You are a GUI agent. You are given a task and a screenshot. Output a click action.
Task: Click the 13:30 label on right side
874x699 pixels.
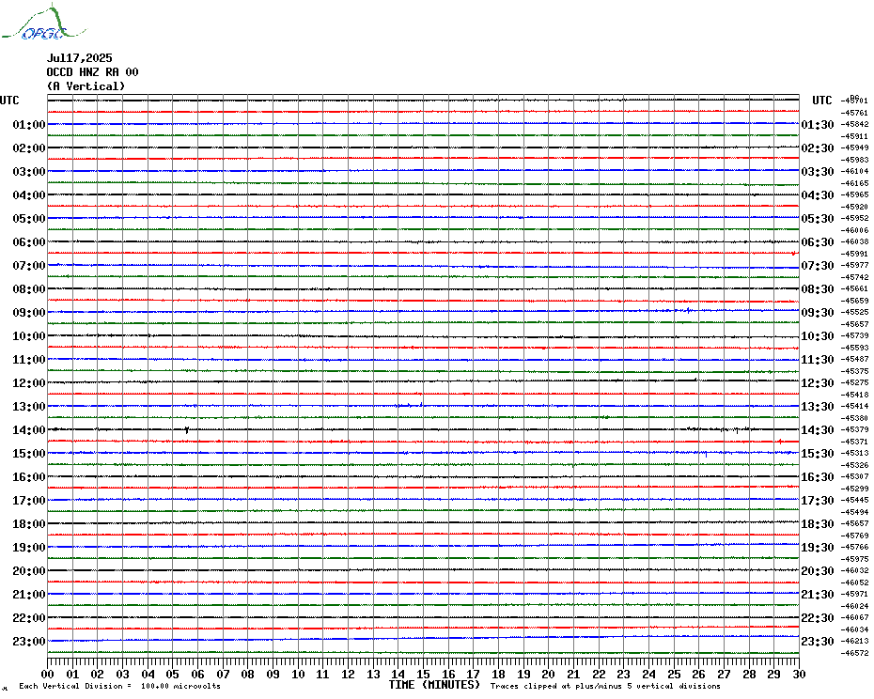(818, 407)
